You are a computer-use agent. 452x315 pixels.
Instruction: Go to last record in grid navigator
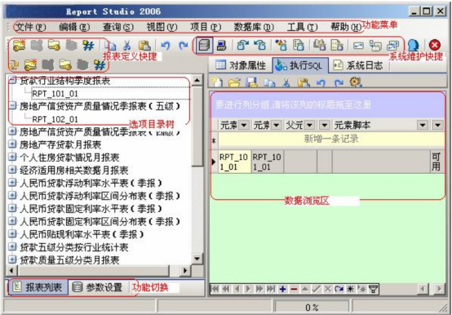(x=271, y=289)
